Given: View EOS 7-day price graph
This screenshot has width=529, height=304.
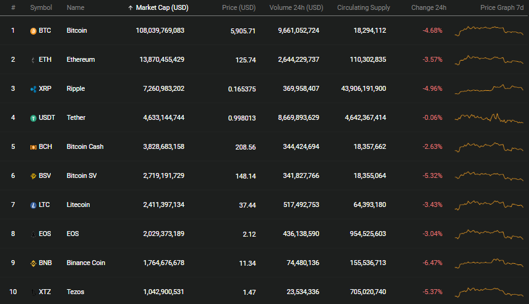Looking at the screenshot, I should (x=489, y=234).
